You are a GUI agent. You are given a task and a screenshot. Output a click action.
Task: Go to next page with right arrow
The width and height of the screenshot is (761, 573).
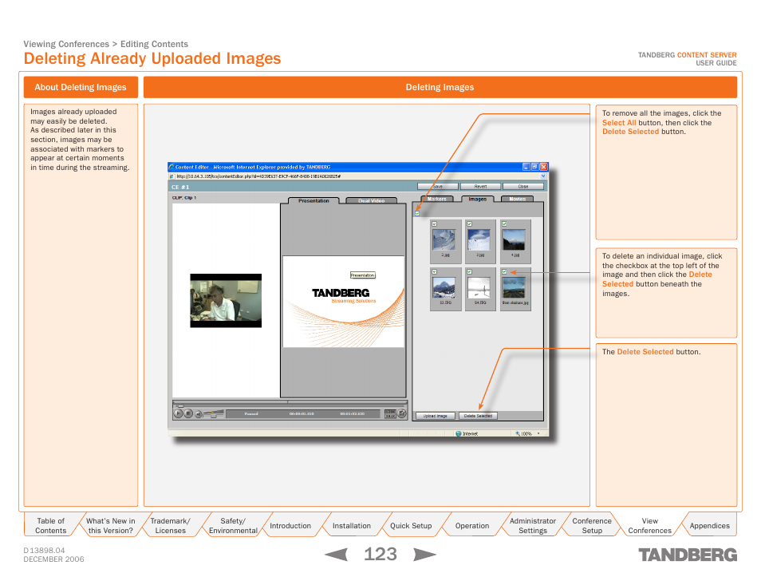point(424,555)
